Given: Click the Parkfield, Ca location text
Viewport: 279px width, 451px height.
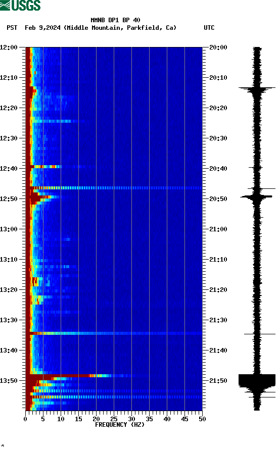Looking at the screenshot, I should pyautogui.click(x=151, y=28).
